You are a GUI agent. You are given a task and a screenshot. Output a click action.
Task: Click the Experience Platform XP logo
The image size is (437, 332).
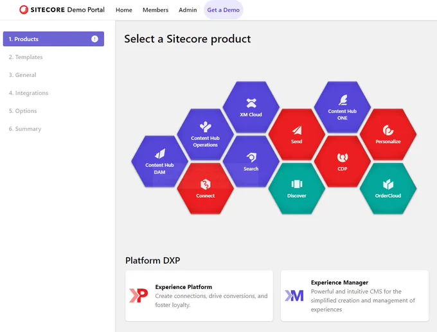(x=139, y=295)
